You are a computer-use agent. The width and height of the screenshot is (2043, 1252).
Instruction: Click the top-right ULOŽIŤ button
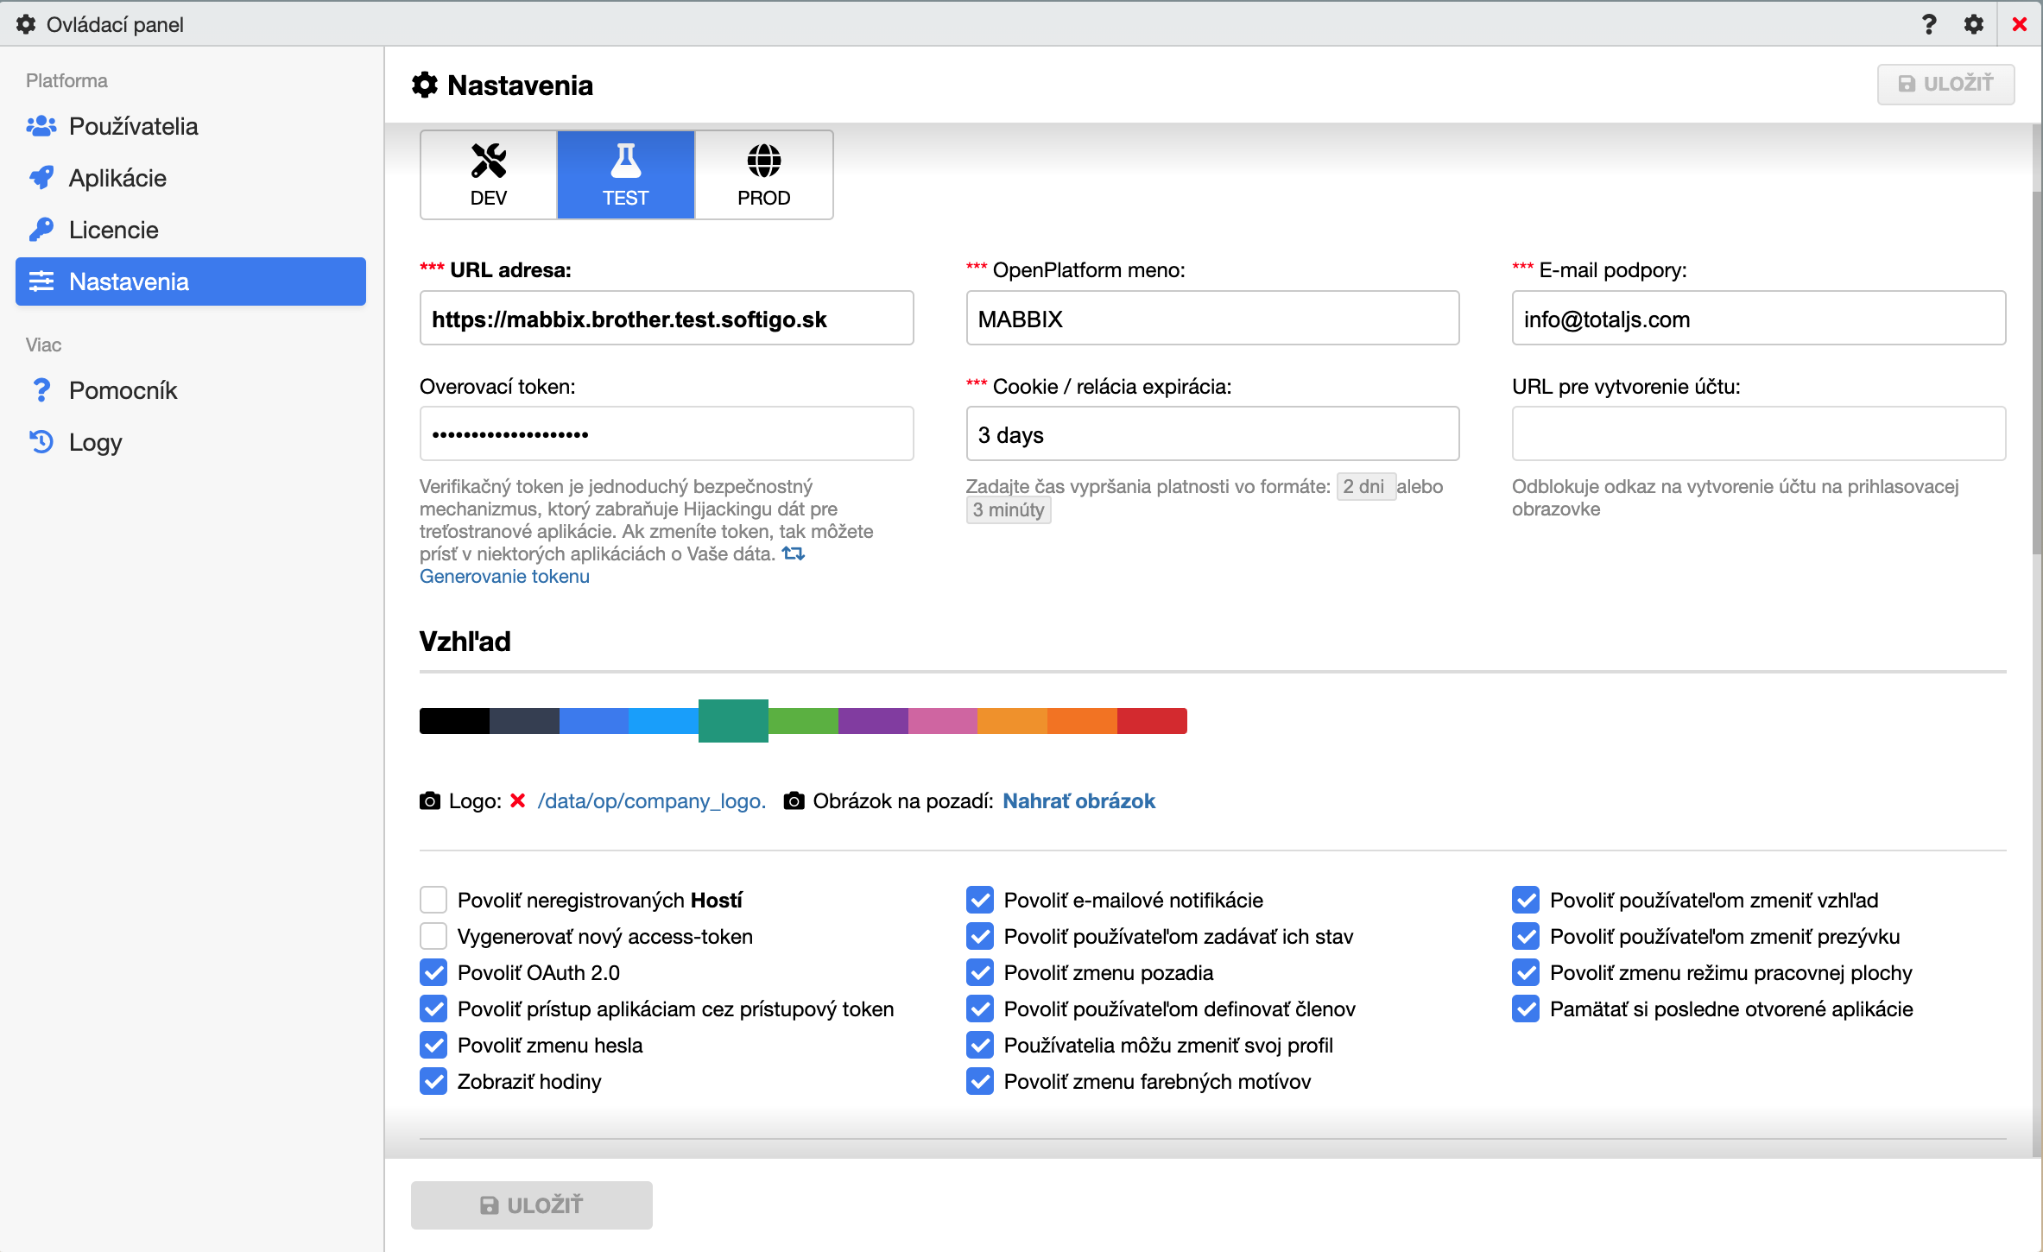click(x=1945, y=84)
